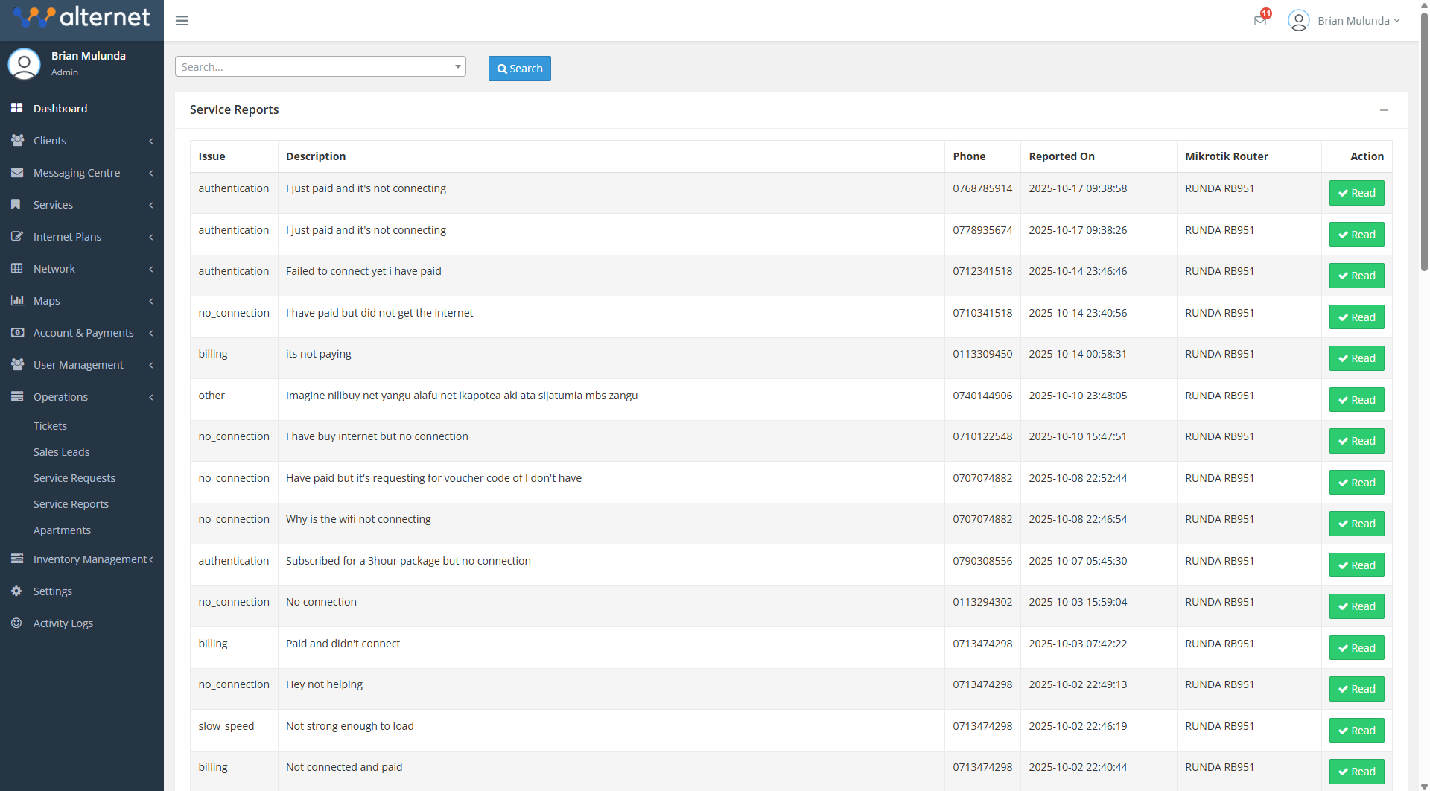Expand the Clients submenu
Viewport: 1430px width, 791px height.
pos(82,141)
